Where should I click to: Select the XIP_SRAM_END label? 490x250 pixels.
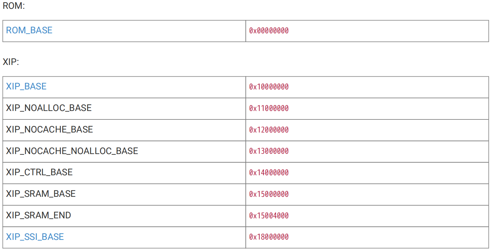pyautogui.click(x=39, y=215)
